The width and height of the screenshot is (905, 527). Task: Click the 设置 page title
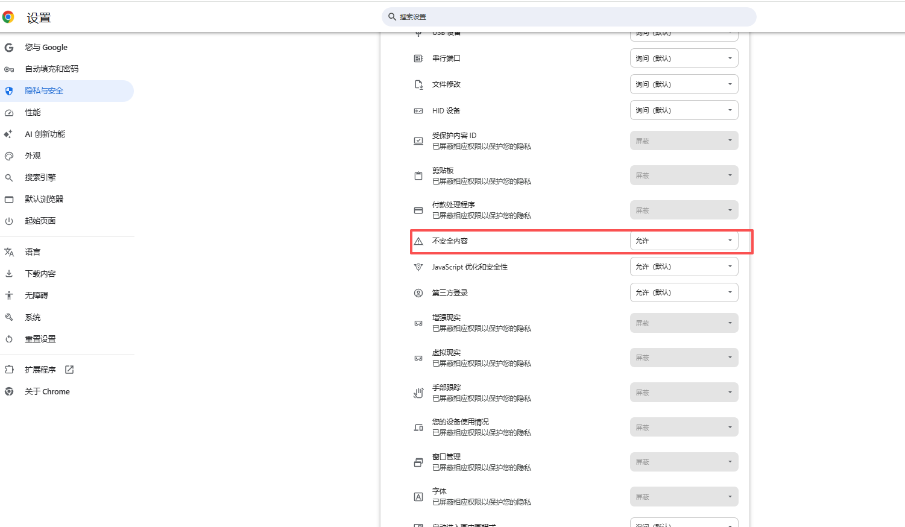[x=39, y=18]
